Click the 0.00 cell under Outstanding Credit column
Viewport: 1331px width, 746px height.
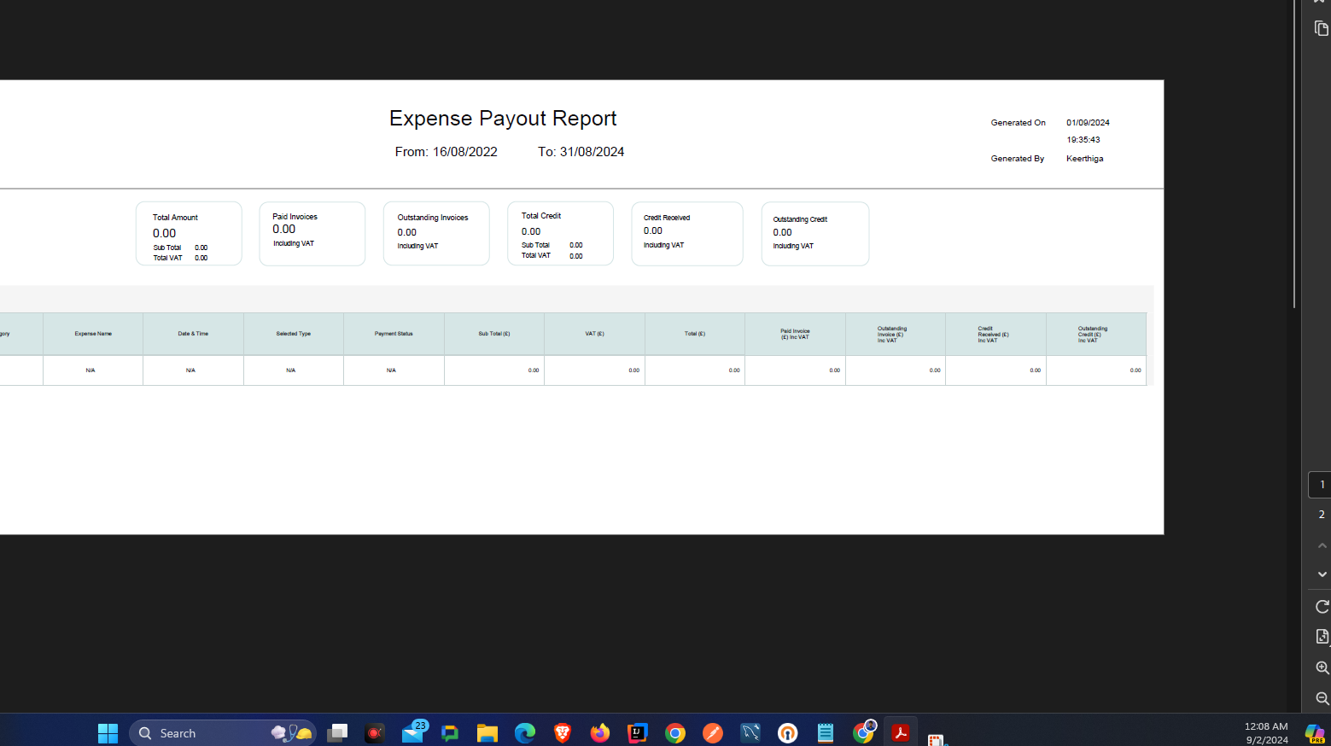click(1096, 370)
